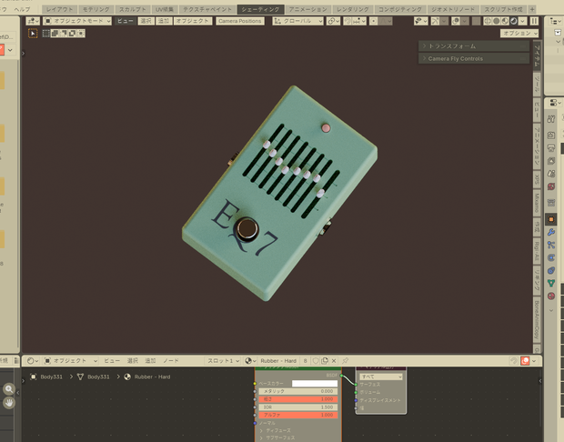Open the Object Data green triangle tab
The image size is (564, 442).
[x=551, y=283]
